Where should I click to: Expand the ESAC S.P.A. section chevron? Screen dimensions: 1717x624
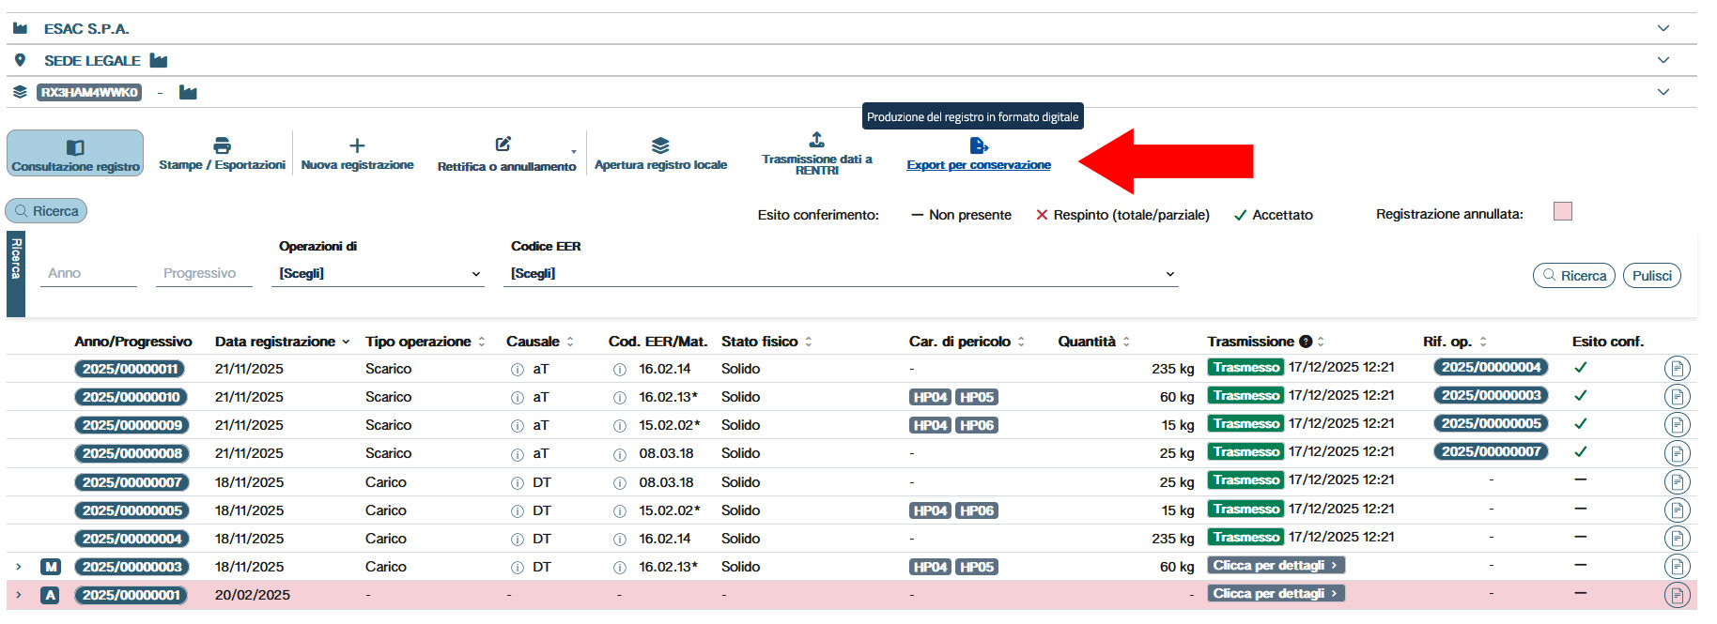click(x=1663, y=28)
